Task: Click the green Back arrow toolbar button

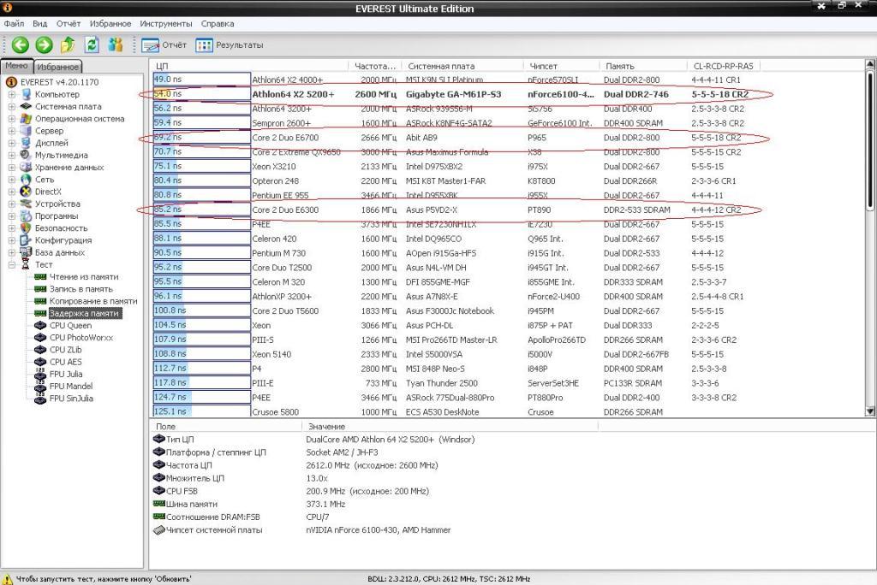Action: tap(21, 44)
